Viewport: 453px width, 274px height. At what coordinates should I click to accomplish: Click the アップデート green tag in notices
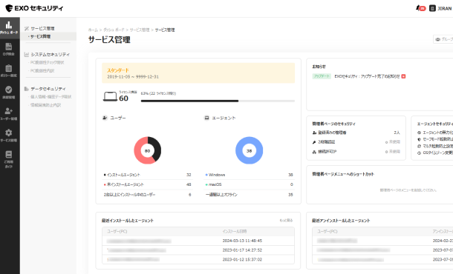322,76
